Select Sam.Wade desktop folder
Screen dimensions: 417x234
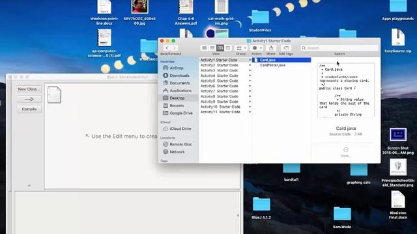click(x=342, y=218)
